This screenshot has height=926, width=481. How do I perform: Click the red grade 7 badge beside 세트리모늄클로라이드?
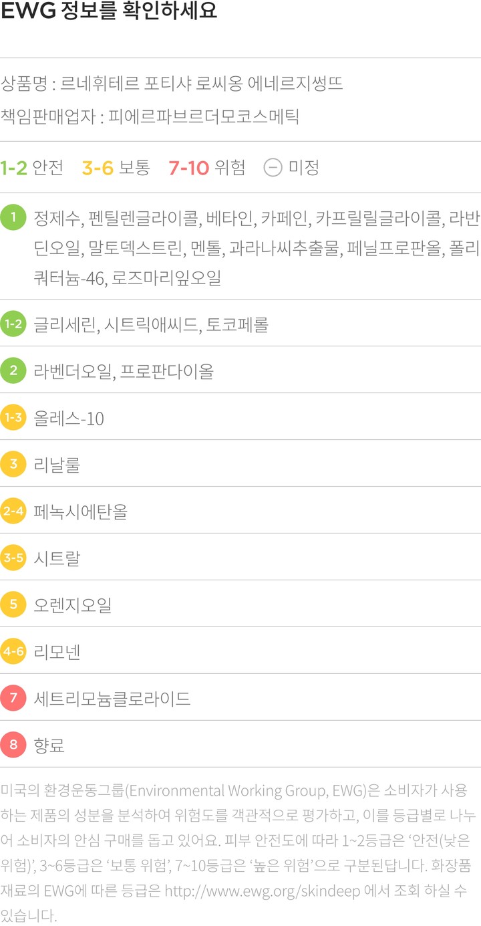click(13, 699)
